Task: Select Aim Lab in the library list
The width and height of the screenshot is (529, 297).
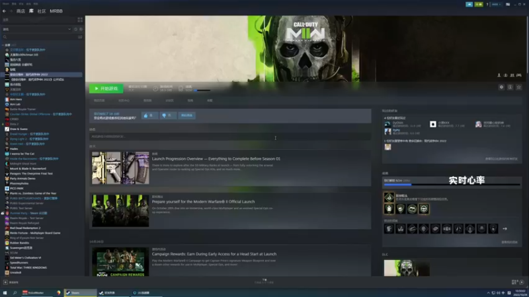Action: pos(15,104)
